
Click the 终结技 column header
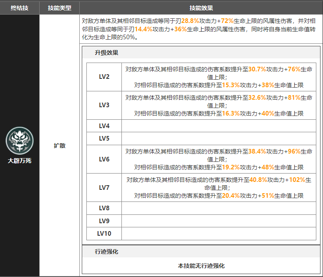coord(20,8)
